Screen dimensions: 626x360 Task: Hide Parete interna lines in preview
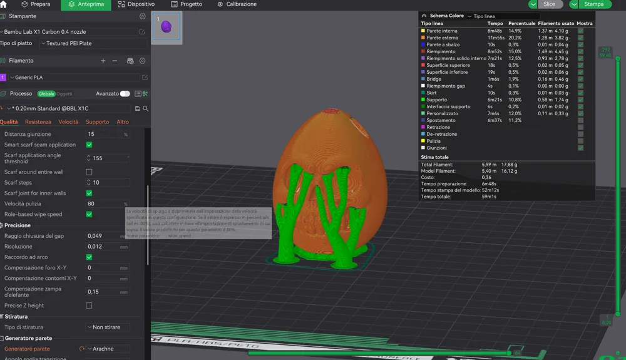pyautogui.click(x=580, y=31)
